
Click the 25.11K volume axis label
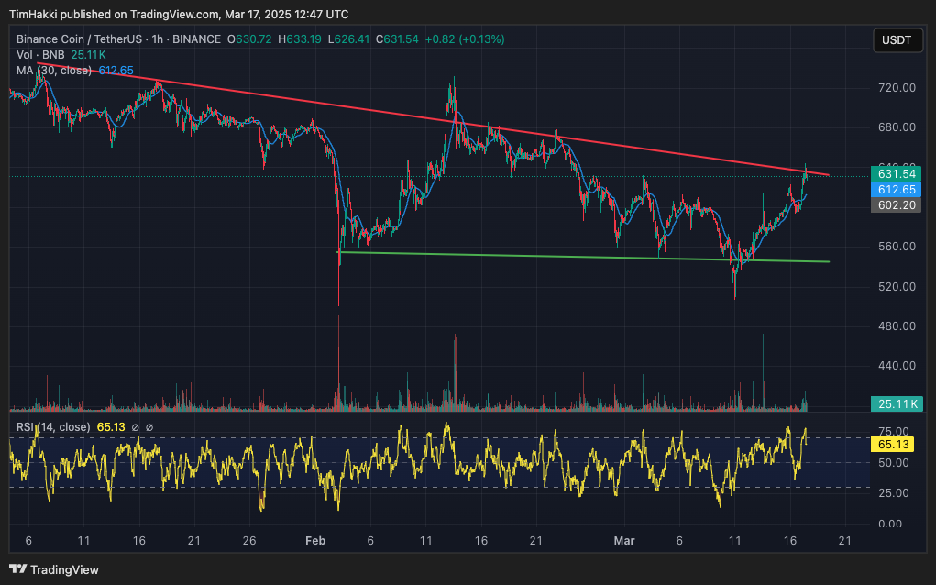pyautogui.click(x=897, y=404)
